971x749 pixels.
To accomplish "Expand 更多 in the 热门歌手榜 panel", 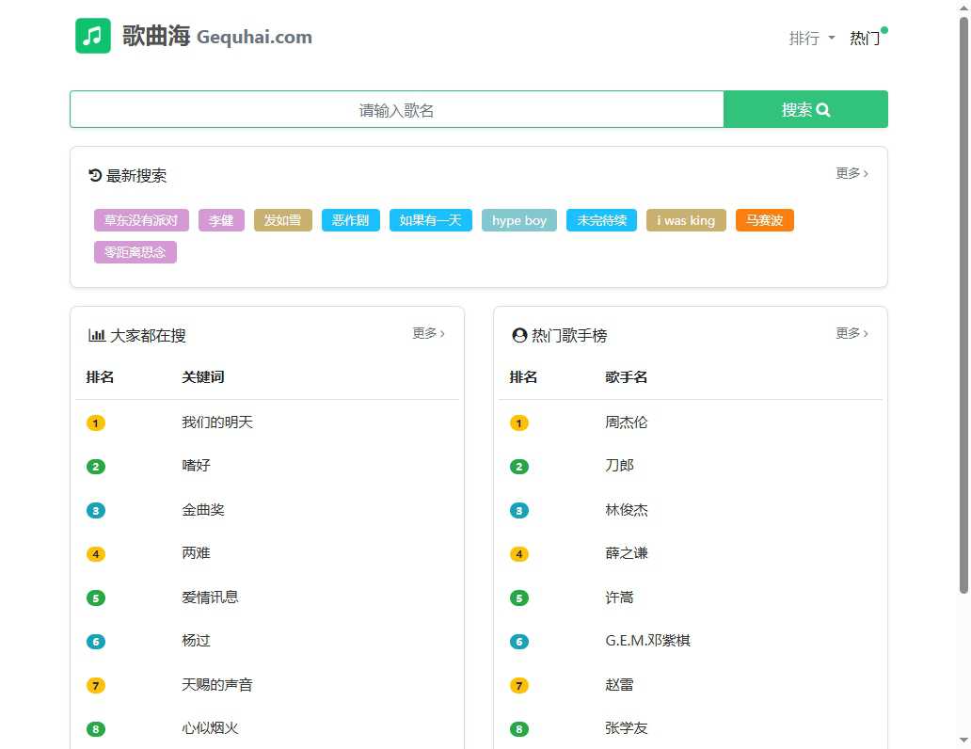I will pos(851,333).
